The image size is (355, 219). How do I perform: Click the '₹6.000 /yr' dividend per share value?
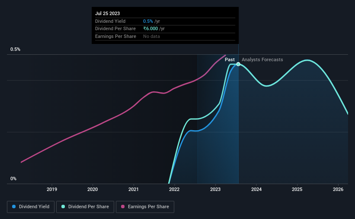tap(154, 29)
